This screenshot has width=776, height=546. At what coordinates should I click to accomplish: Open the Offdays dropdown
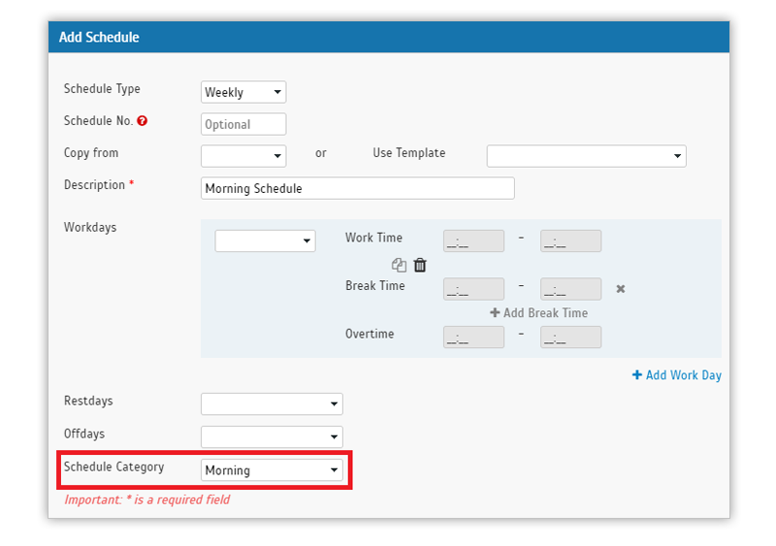272,436
